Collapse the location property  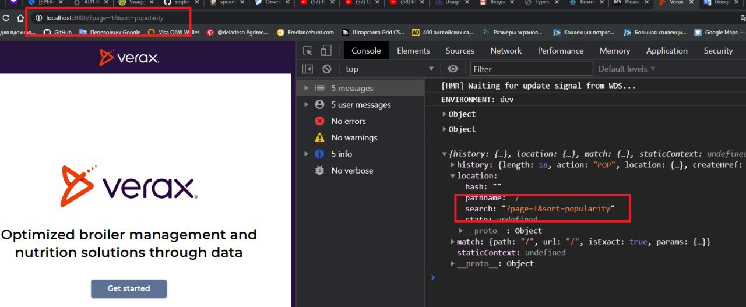point(453,176)
